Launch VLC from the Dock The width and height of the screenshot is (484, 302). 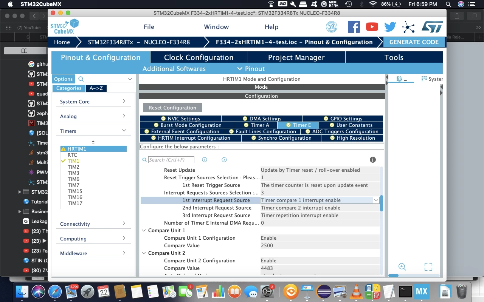click(356, 292)
